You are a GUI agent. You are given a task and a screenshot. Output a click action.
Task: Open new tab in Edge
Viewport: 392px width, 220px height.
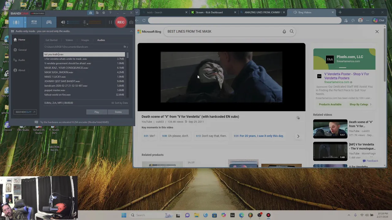(340, 12)
